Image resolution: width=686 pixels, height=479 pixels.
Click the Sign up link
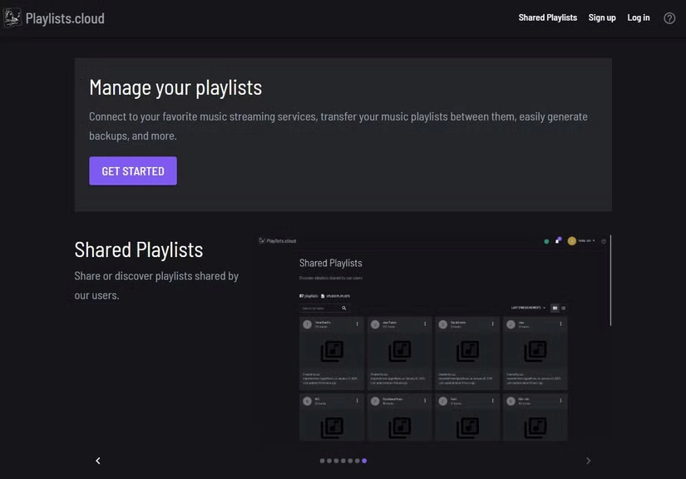coord(602,17)
